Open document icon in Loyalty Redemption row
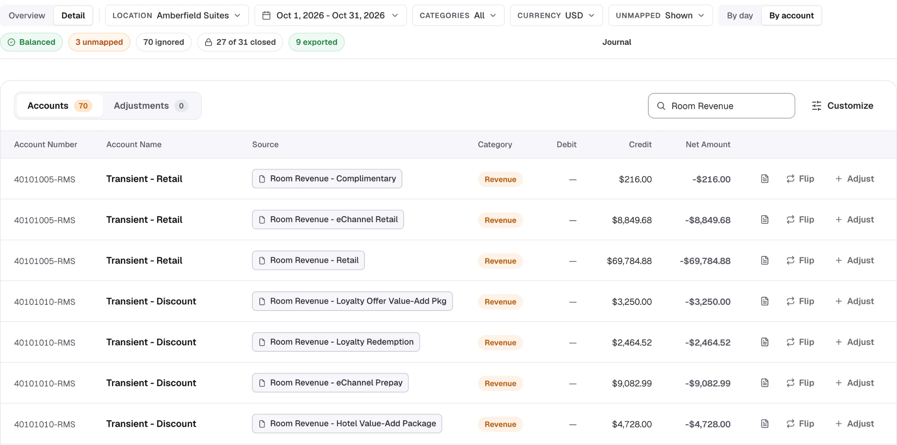Viewport: 897px width, 445px height. pos(764,342)
